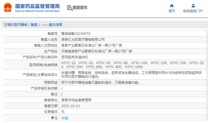208x123 pixels.
Task: Click the 境内医疗器械（备案）——基本信息 heading
Action: coord(35,25)
